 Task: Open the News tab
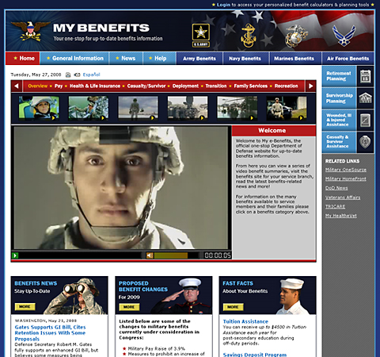click(x=126, y=59)
